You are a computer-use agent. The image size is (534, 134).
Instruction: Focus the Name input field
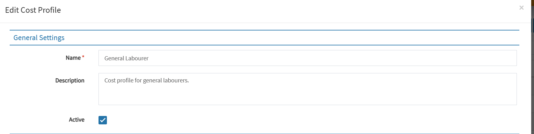pos(307,58)
